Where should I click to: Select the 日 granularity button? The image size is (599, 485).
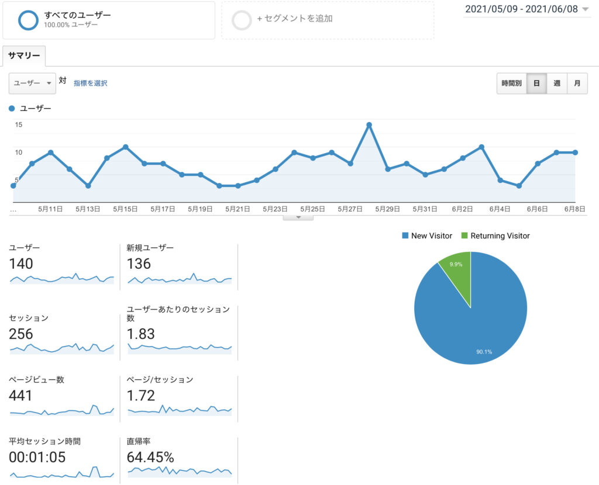(536, 83)
